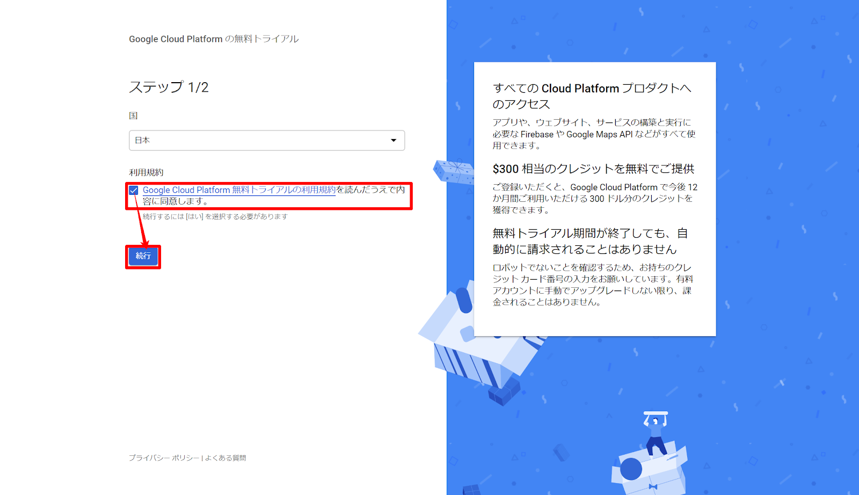Click the paragraph mentioning Firebase and Google Maps API
Image resolution: width=859 pixels, height=495 pixels.
coord(594,134)
